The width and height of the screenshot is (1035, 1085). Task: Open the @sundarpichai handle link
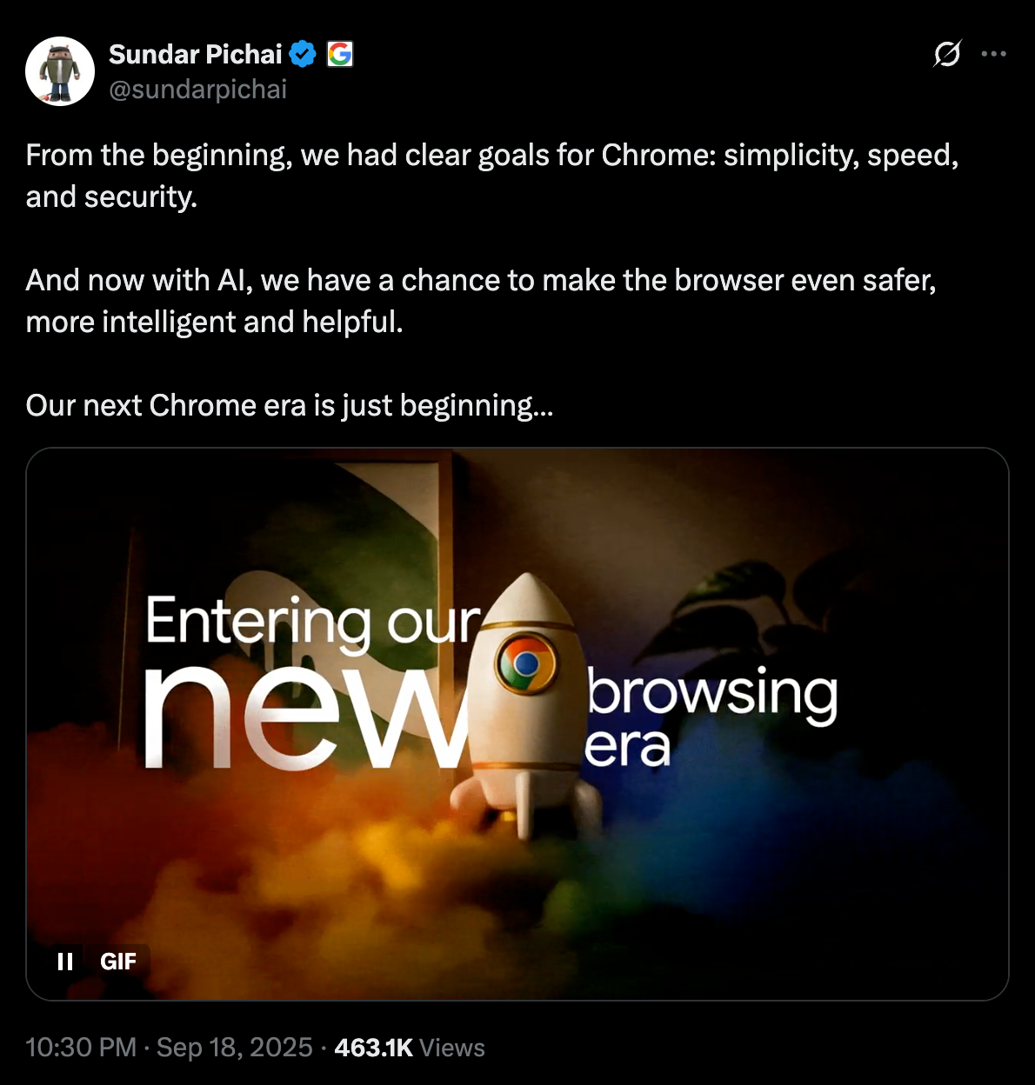tap(198, 90)
